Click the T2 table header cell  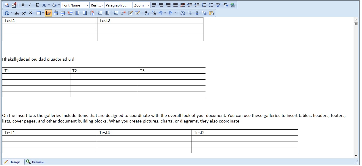104,71
